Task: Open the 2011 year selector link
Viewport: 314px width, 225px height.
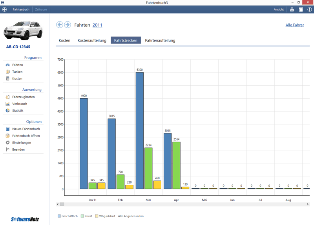Action: pos(97,25)
